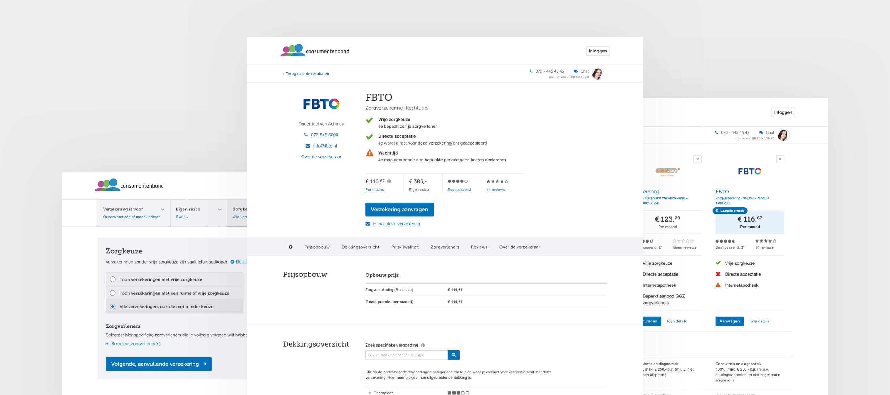Image resolution: width=890 pixels, height=395 pixels.
Task: Click Inloggen in the center window
Action: (x=597, y=51)
